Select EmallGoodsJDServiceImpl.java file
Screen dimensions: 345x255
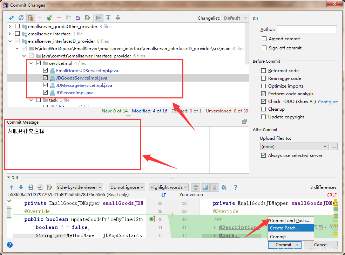tap(87, 70)
